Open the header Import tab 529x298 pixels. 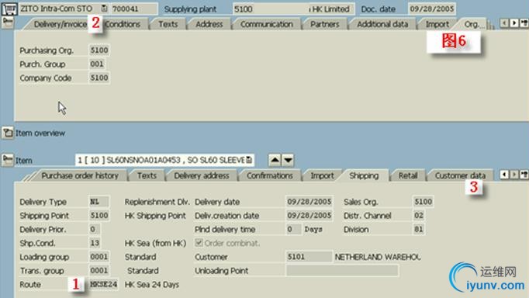pos(437,24)
